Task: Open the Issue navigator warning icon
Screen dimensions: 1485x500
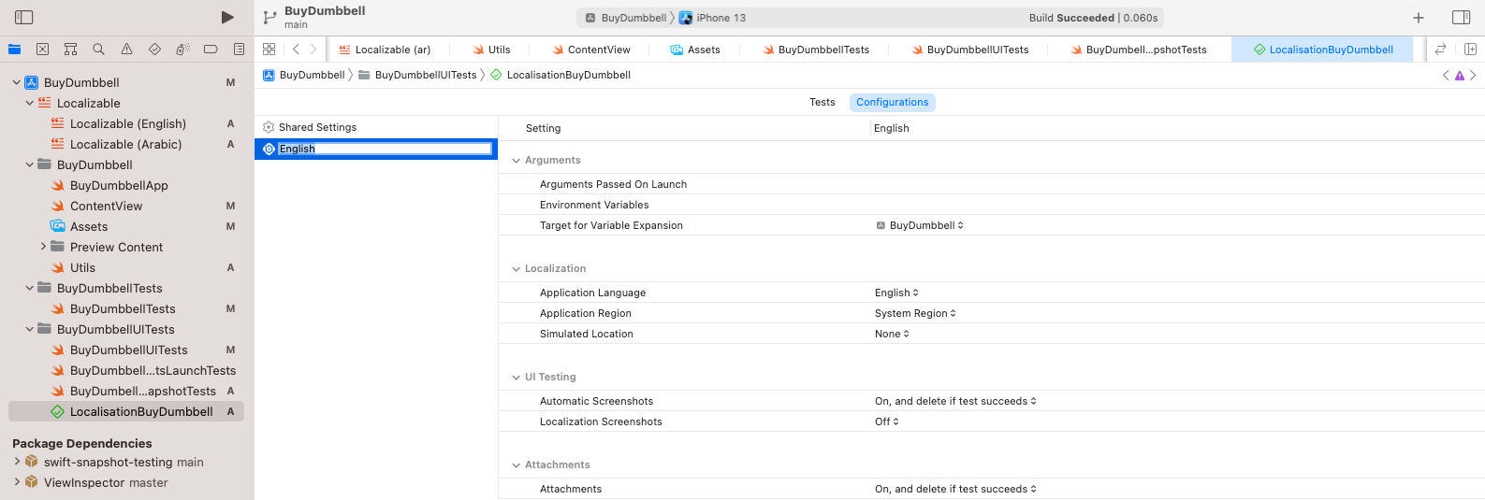Action: pyautogui.click(x=126, y=50)
